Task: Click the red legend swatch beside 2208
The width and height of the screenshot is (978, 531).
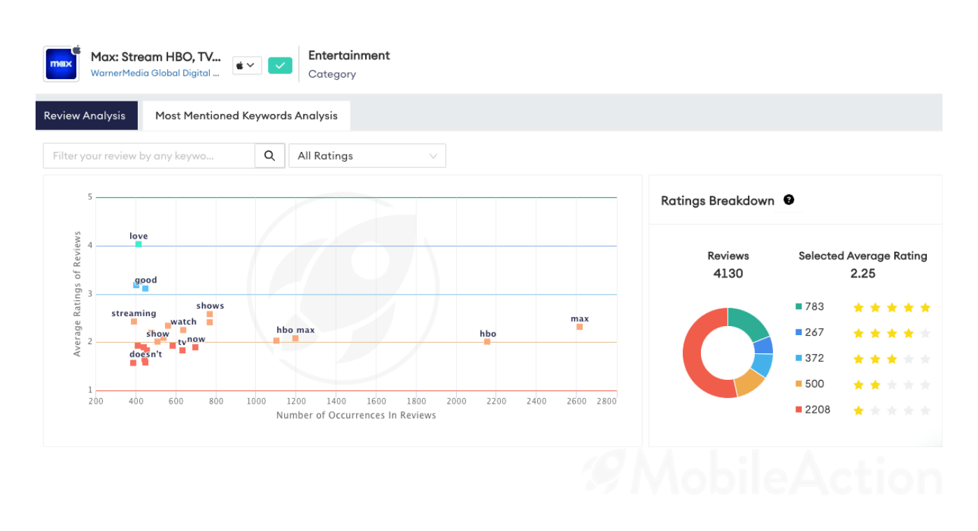Action: pos(798,410)
